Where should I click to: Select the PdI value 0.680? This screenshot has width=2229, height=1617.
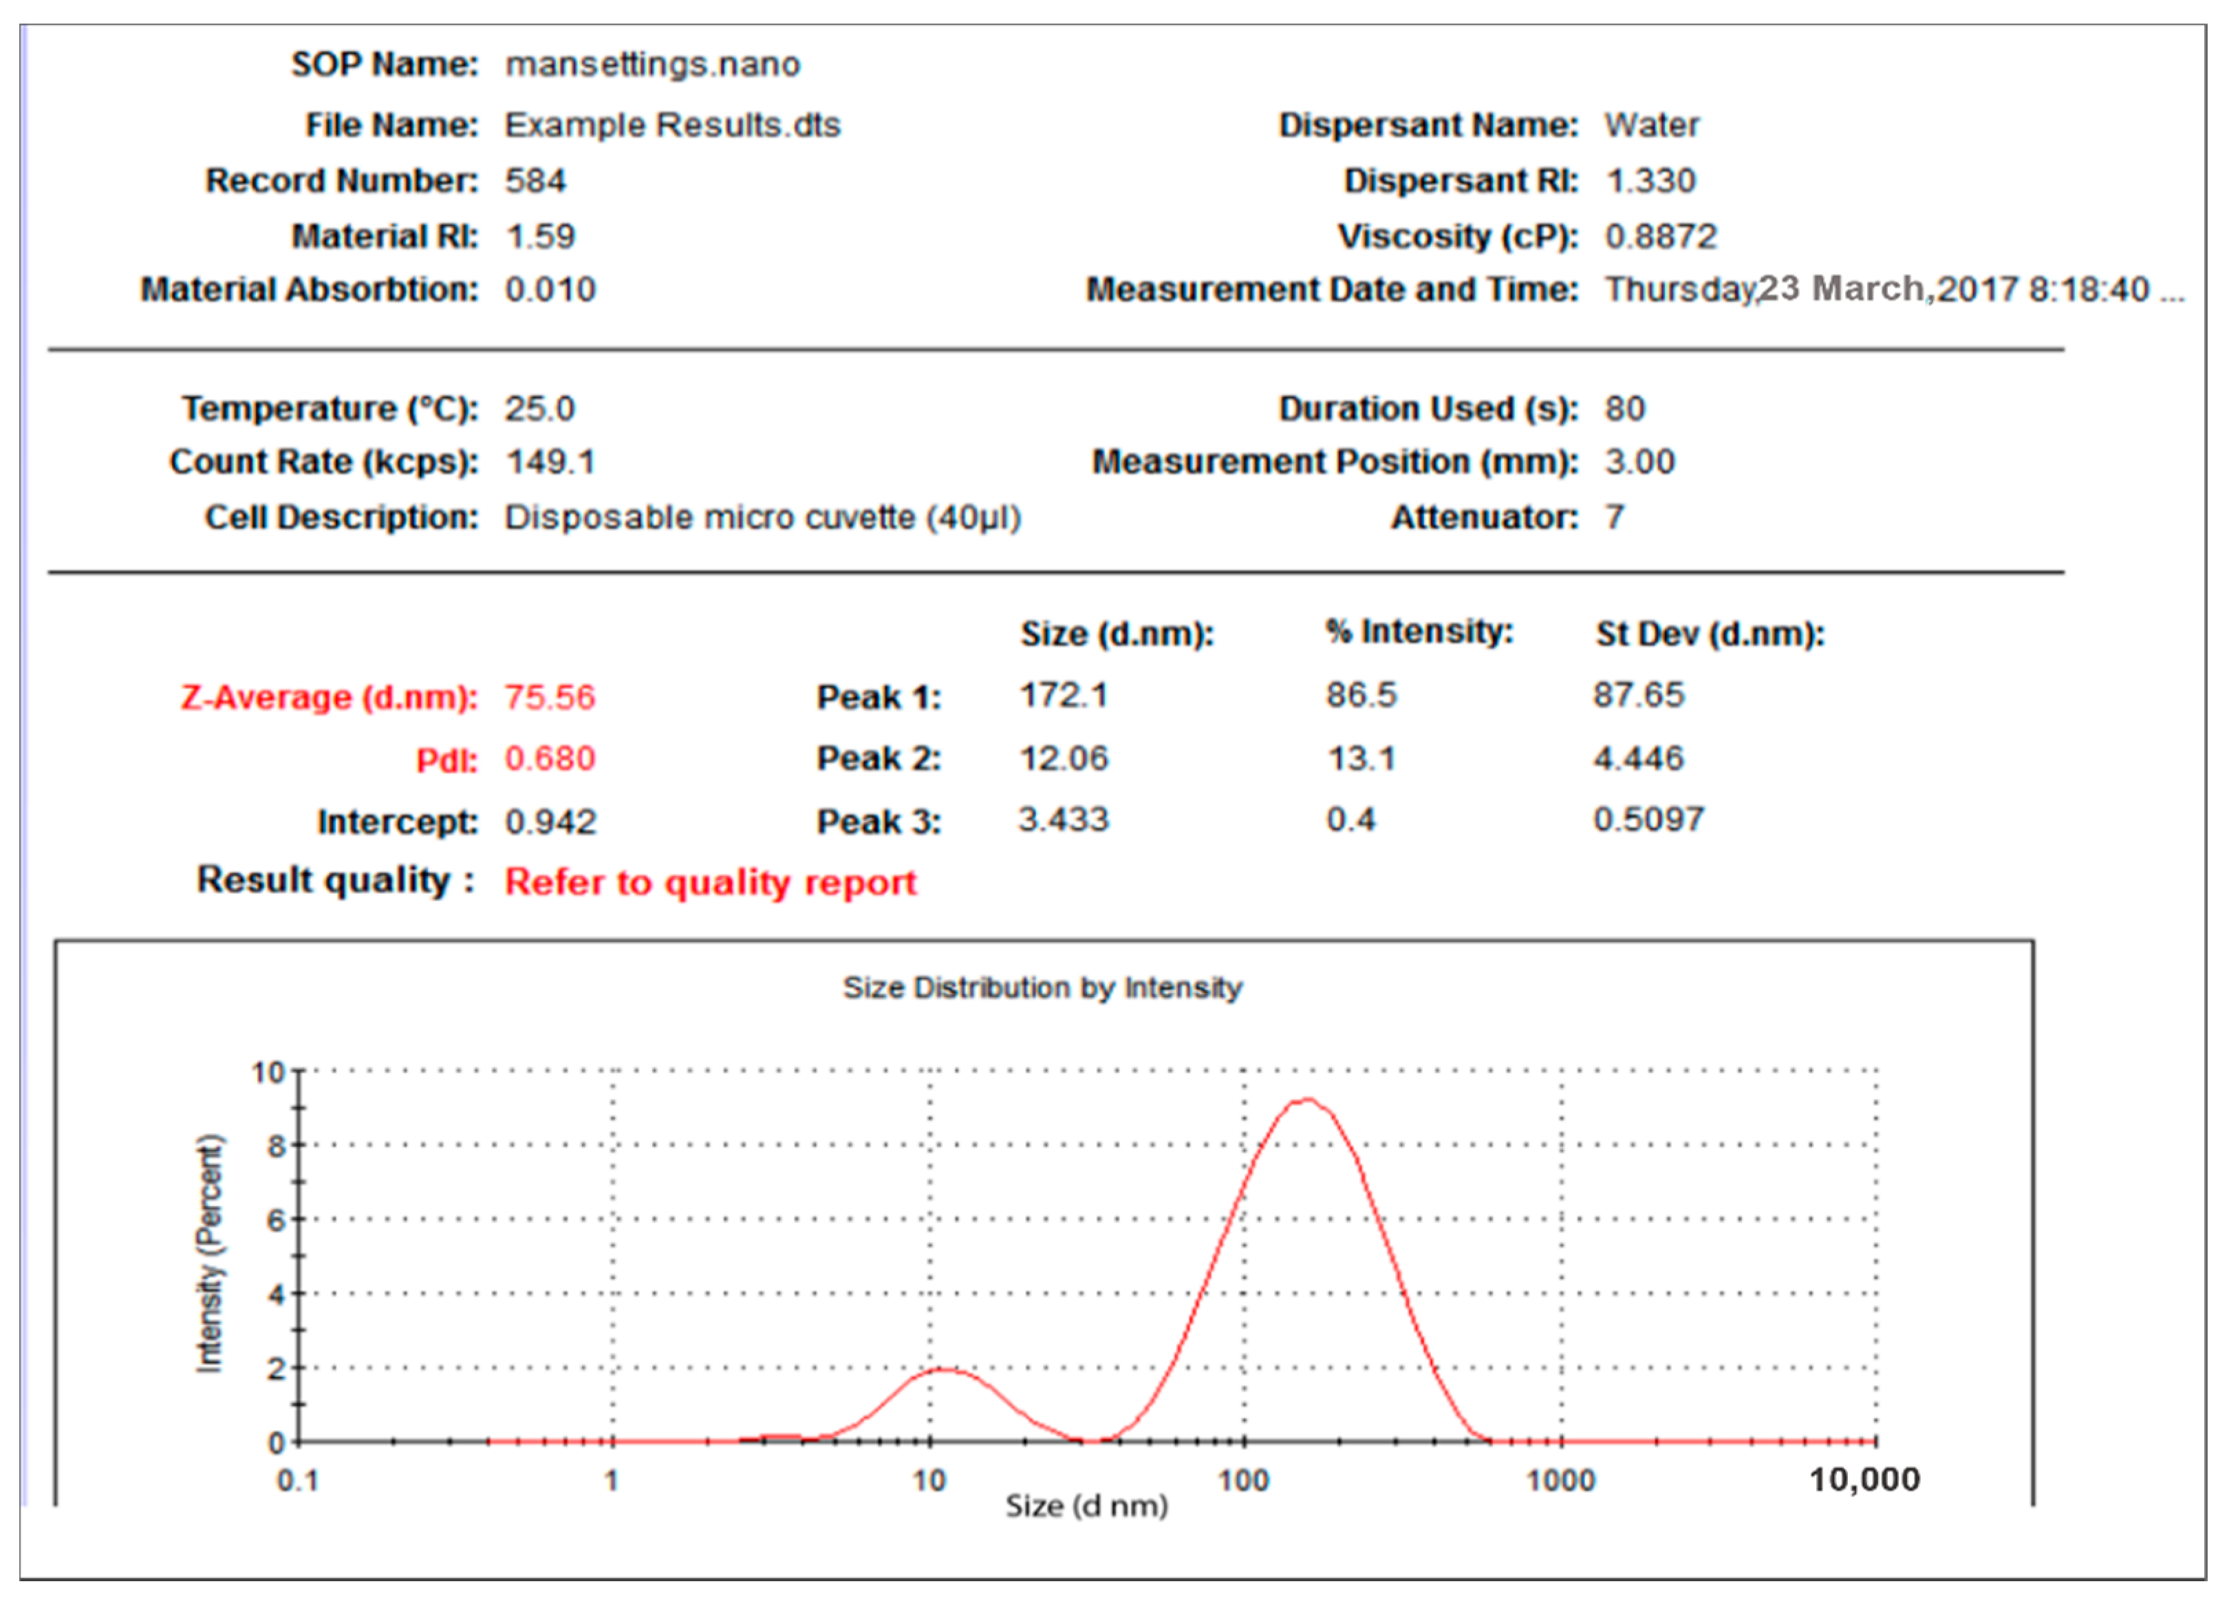pos(550,758)
